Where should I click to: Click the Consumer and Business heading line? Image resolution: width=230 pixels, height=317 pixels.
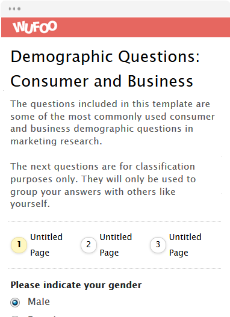[102, 81]
